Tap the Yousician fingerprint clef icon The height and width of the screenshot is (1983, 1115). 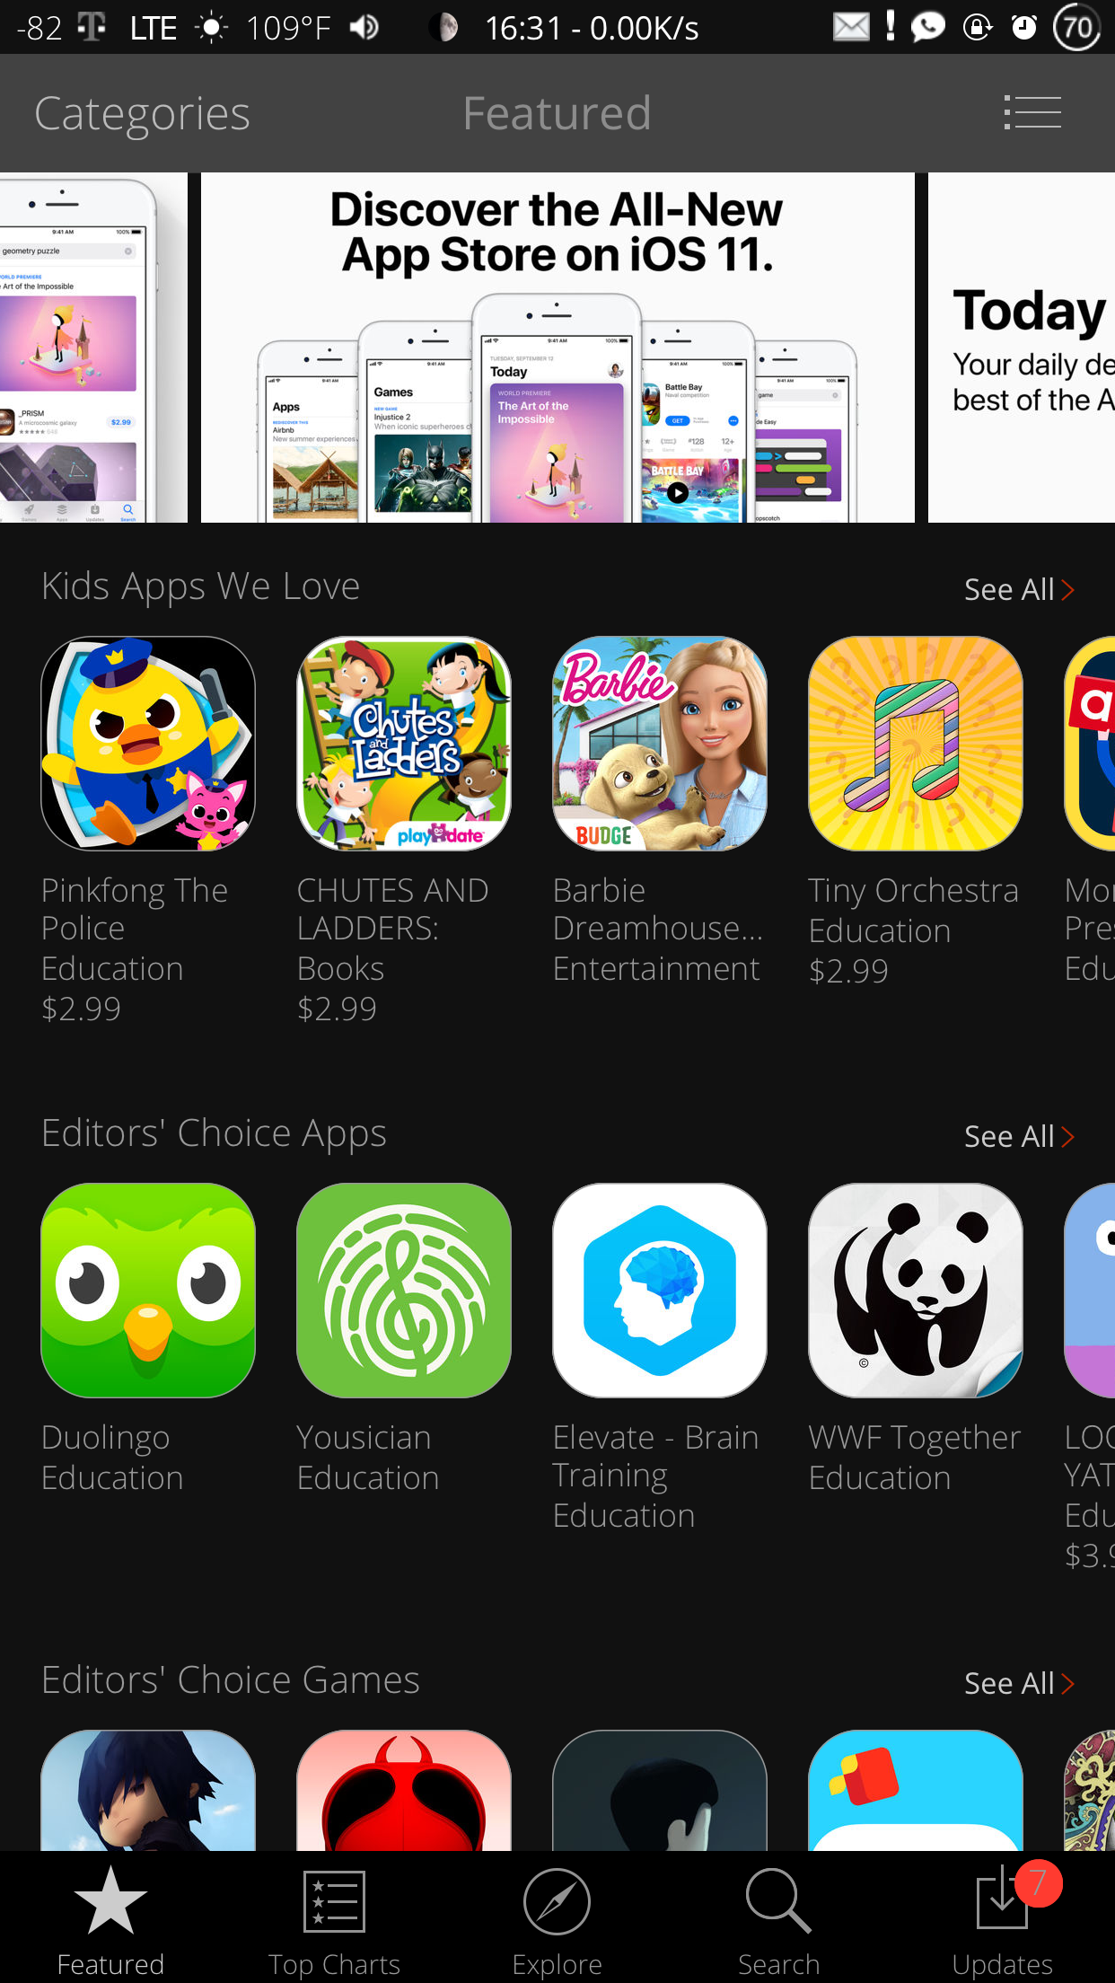404,1290
